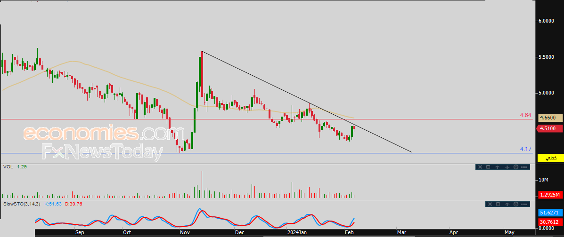Viewport: 564px width, 237px height.
Task: Click the D:30.76 stochastic value
Action: click(x=74, y=204)
